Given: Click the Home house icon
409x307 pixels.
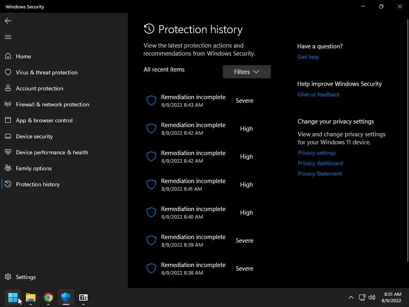Looking at the screenshot, I should coord(8,56).
